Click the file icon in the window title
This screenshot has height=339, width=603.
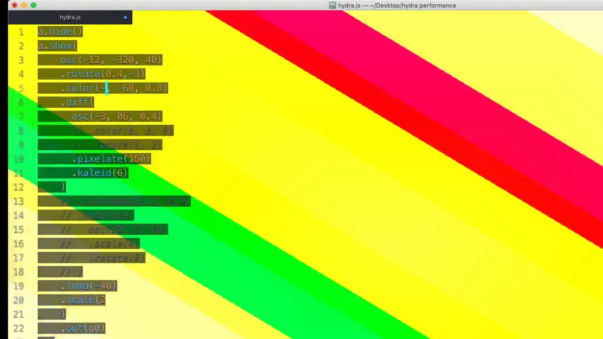click(333, 5)
